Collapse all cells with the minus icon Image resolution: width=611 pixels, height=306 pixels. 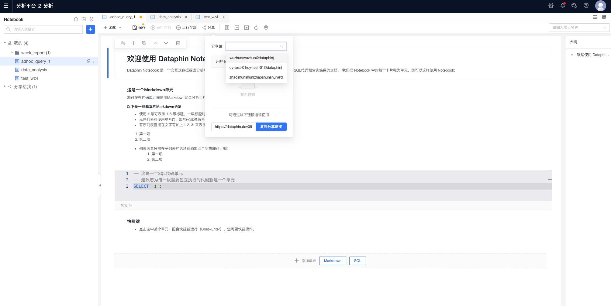coord(237,28)
